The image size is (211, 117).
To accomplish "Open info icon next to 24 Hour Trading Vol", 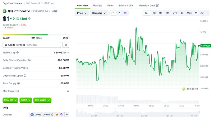I will pyautogui.click(x=27, y=68).
